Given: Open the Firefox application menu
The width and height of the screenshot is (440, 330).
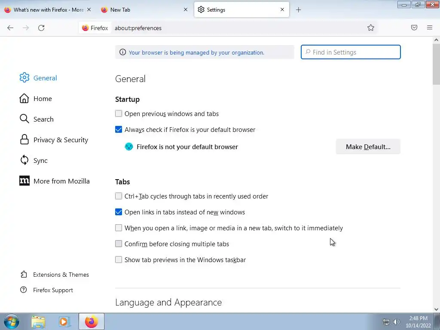Looking at the screenshot, I should (430, 27).
